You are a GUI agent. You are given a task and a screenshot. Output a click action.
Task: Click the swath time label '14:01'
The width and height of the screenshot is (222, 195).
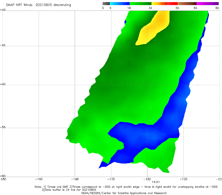click(x=156, y=182)
